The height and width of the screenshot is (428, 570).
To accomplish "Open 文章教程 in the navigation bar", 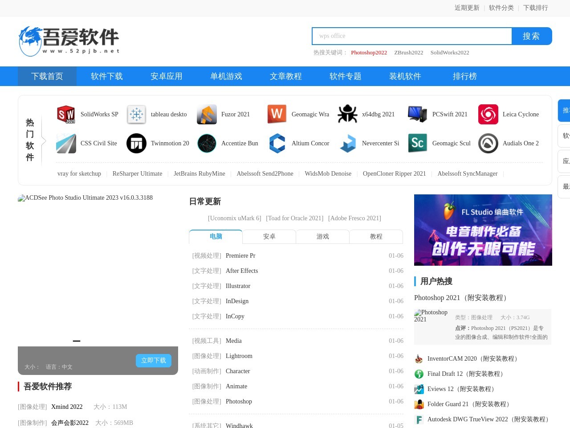I will 286,76.
